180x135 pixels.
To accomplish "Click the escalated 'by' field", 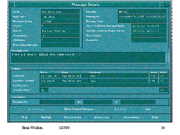I will click(98, 102).
